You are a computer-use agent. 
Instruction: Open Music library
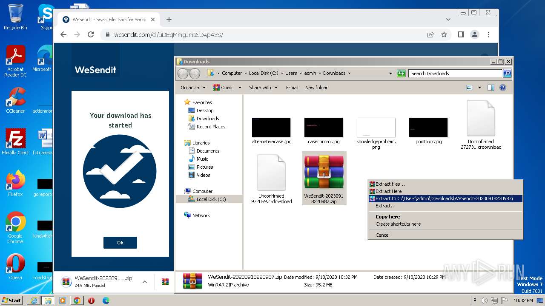pos(202,159)
